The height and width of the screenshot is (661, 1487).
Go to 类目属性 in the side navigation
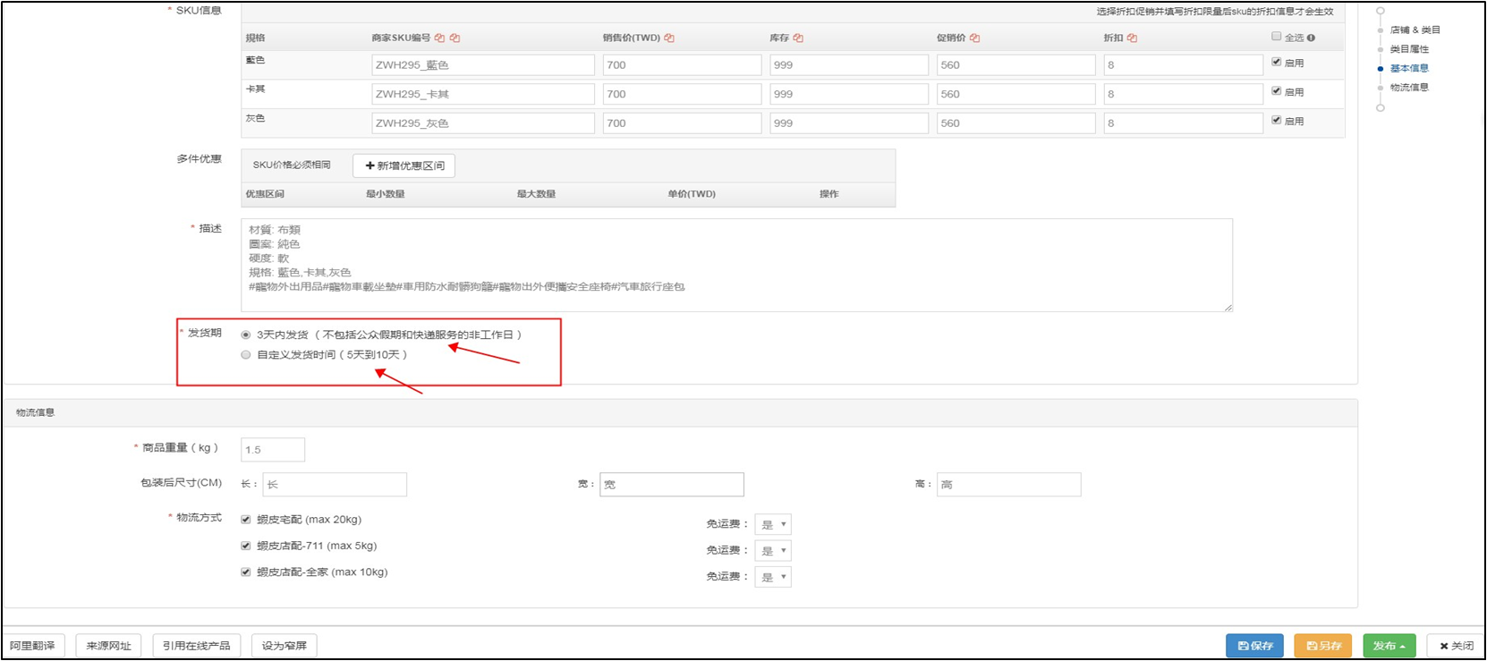coord(1408,49)
